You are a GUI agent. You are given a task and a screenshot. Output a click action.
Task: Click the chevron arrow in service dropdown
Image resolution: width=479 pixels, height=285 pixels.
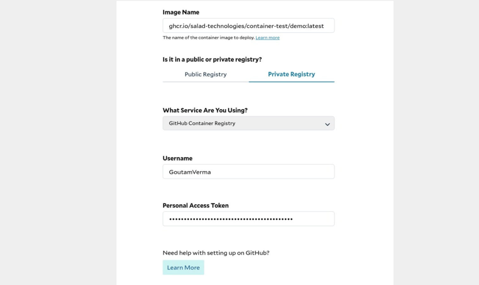327,124
